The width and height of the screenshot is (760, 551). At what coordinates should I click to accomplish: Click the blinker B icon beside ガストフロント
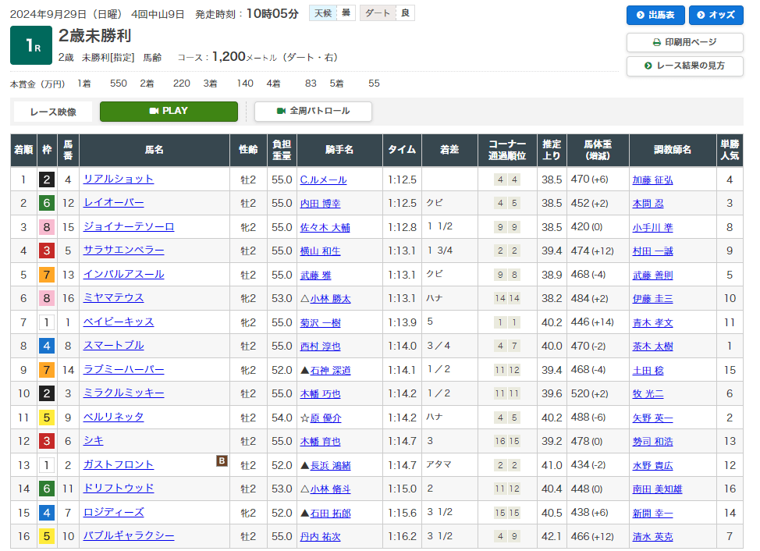point(222,461)
